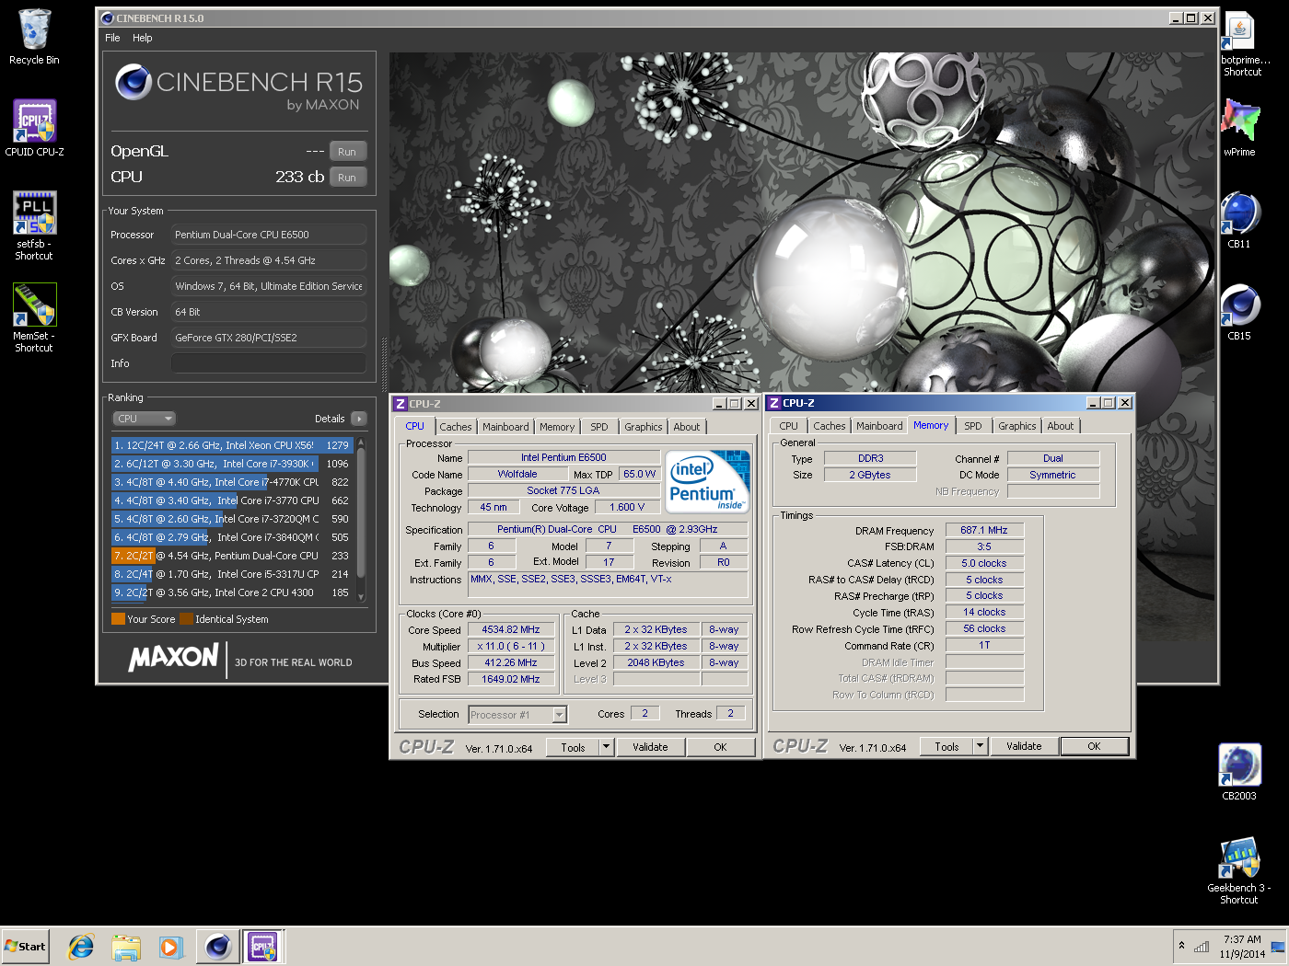Expand Tools dropdown arrow in right CPU-Z
1289x966 pixels.
tap(980, 747)
